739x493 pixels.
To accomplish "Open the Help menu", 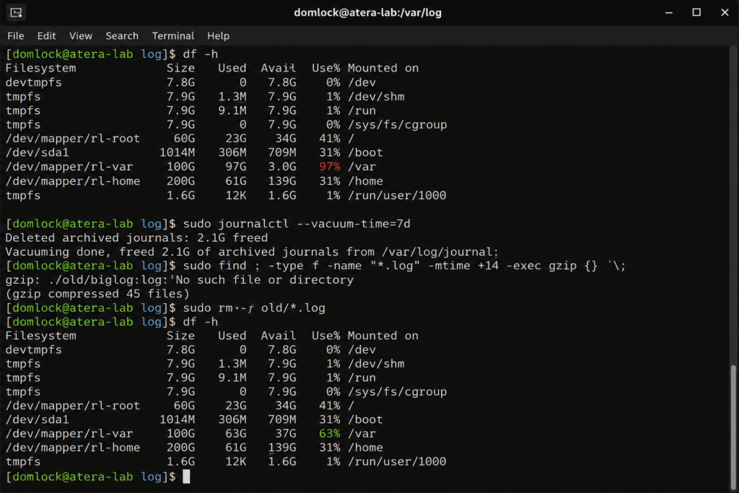I will click(x=218, y=36).
